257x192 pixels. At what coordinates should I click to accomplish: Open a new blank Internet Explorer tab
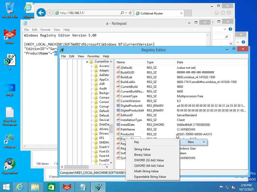[x=188, y=13]
